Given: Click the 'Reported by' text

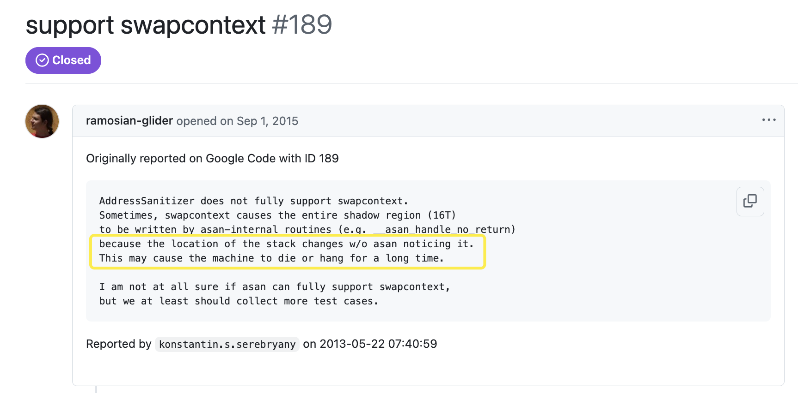Looking at the screenshot, I should (x=118, y=344).
